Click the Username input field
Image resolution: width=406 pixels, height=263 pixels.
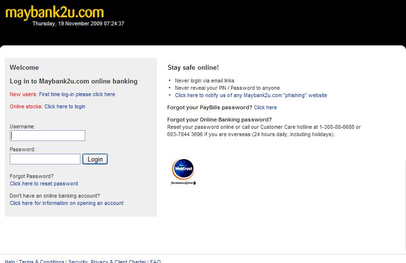pyautogui.click(x=47, y=136)
